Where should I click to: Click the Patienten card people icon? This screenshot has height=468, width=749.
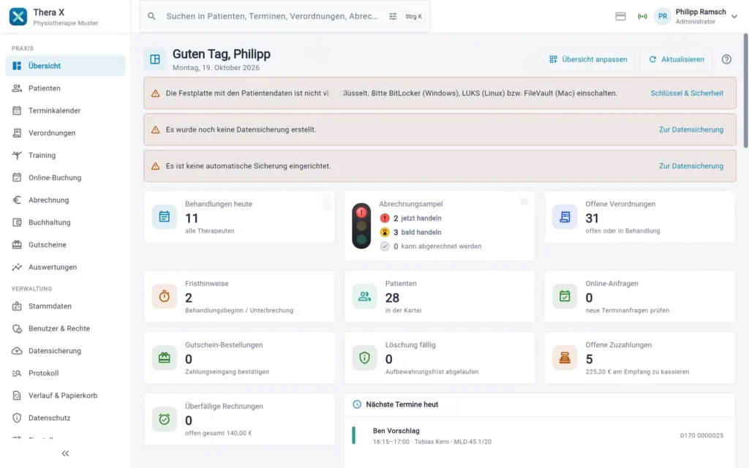coord(364,296)
